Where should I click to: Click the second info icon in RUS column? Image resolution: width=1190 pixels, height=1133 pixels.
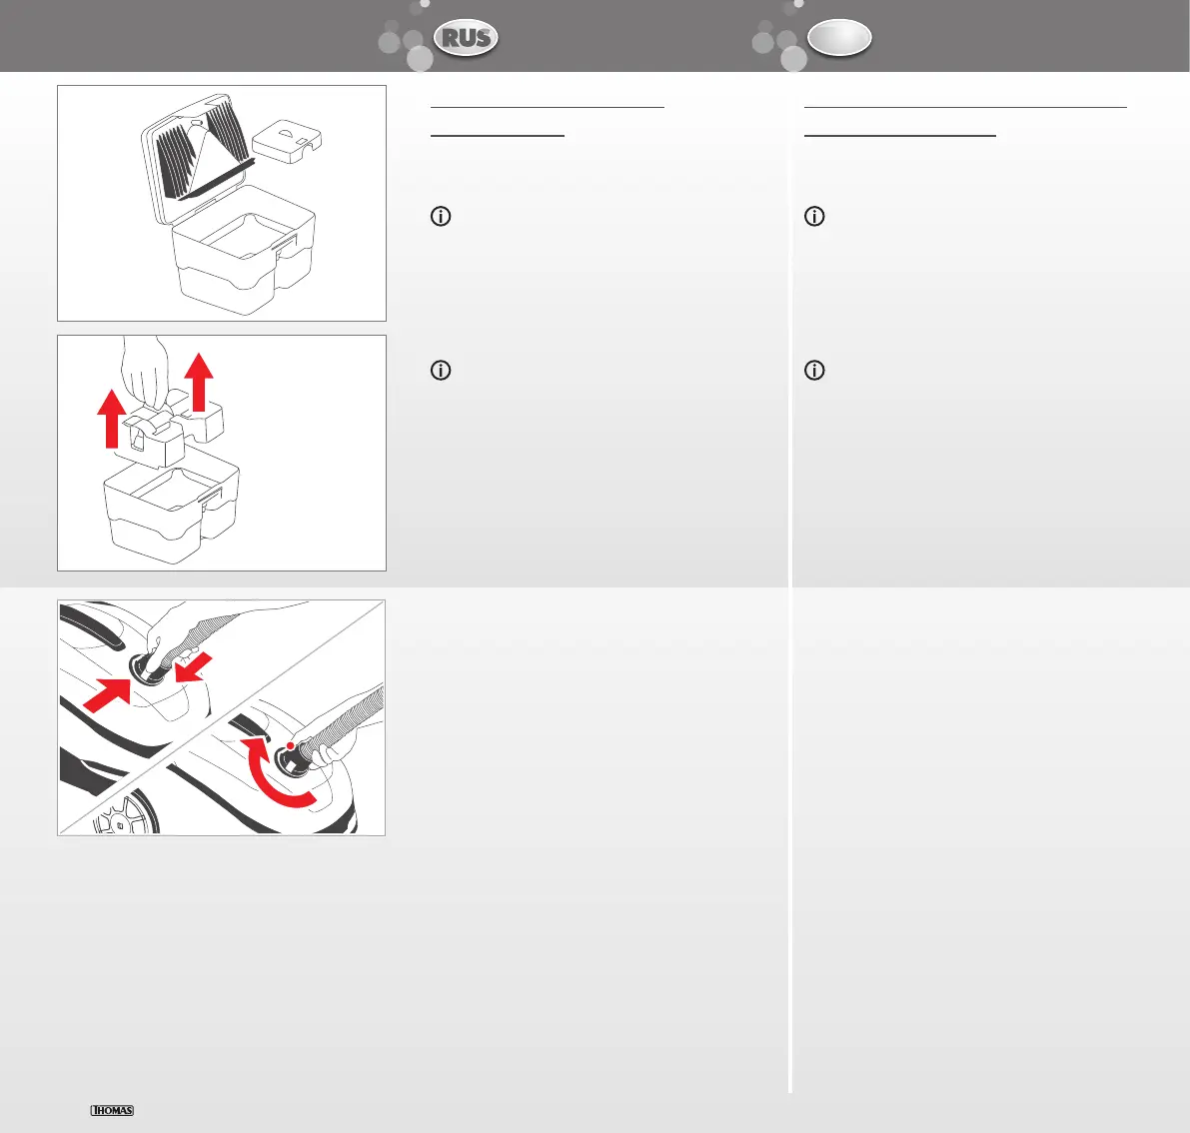click(x=441, y=371)
